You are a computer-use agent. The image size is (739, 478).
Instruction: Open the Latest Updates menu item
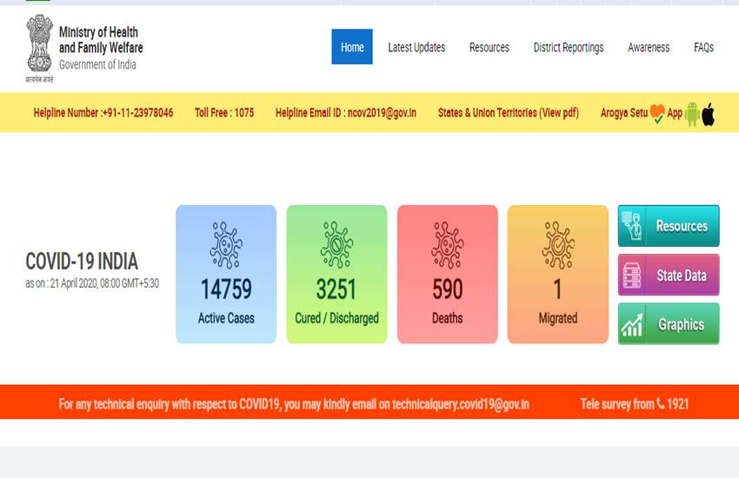pos(416,47)
